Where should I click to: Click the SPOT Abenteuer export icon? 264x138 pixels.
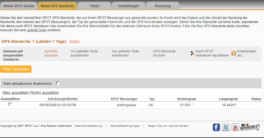pyautogui.click(x=193, y=53)
